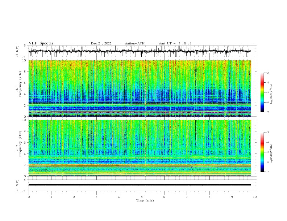The height and width of the screenshot is (221, 287).
Task: Click the "4" tick on the time axis
Action: [x=119, y=197]
